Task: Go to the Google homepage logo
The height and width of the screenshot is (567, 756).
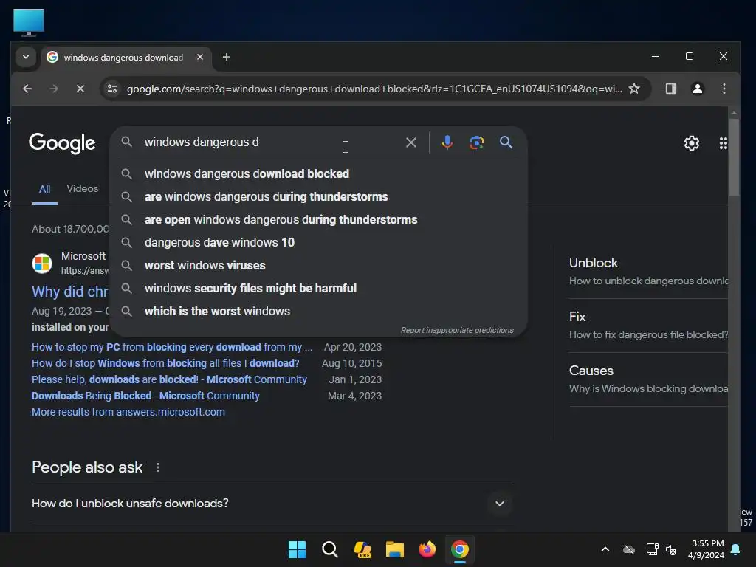Action: 62,143
